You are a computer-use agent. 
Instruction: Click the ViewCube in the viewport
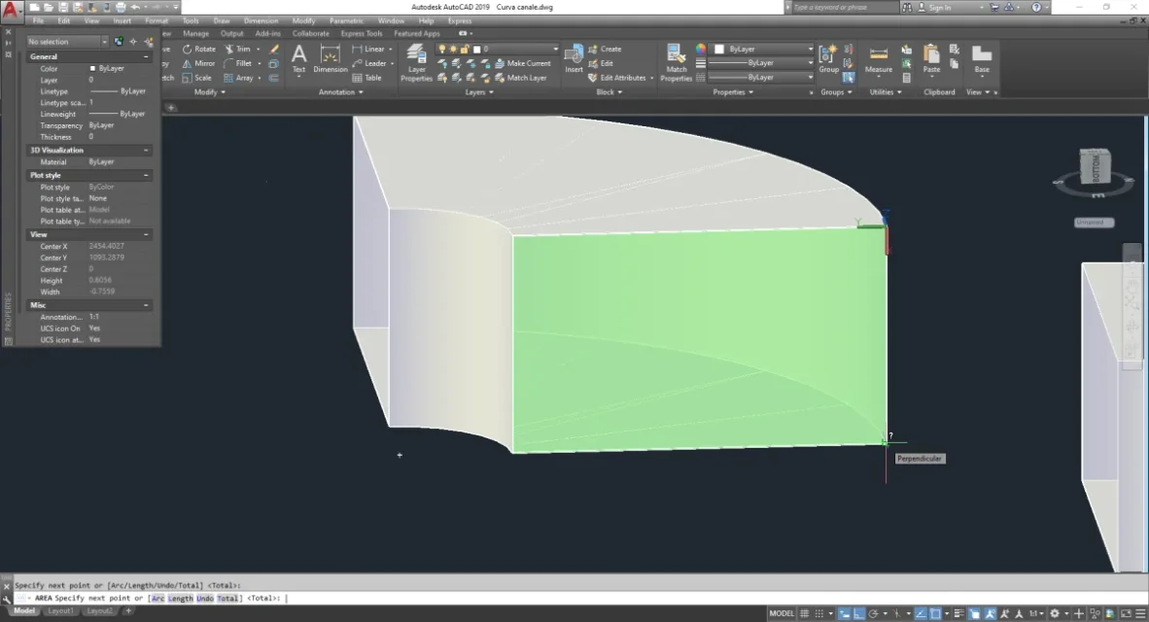tap(1095, 168)
